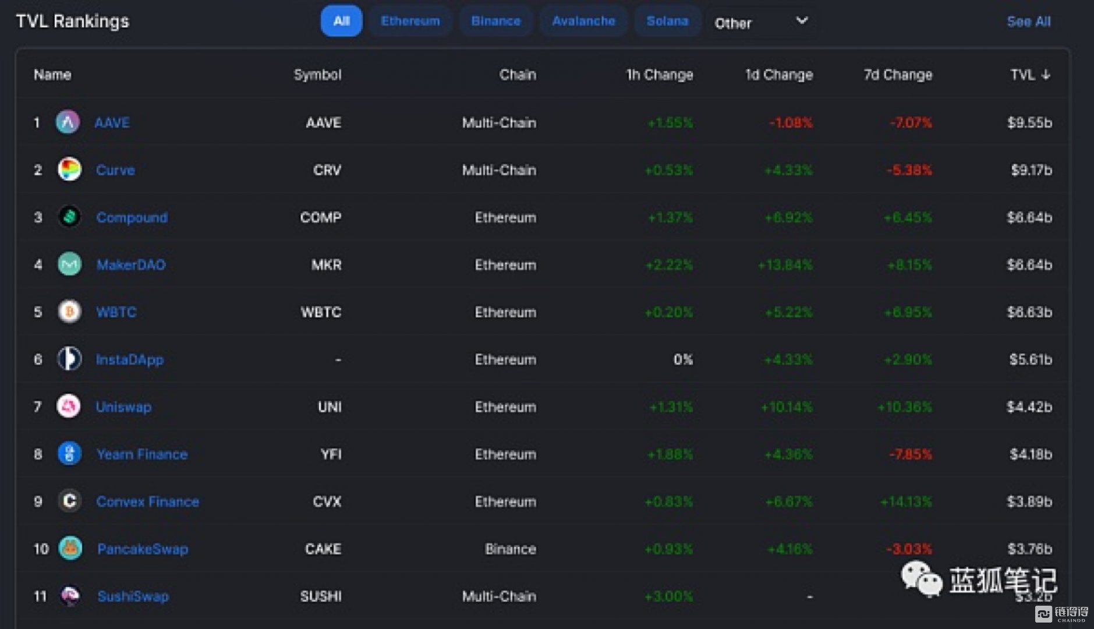Click the +10.14% one-day change value
The height and width of the screenshot is (629, 1094).
(787, 407)
